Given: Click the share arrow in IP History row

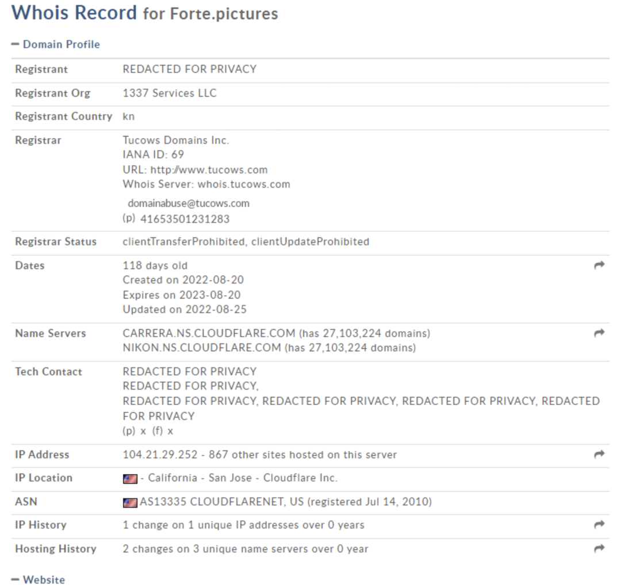Looking at the screenshot, I should tap(599, 525).
